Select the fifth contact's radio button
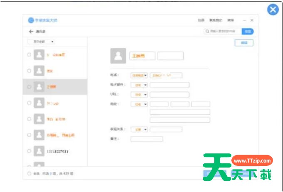The height and width of the screenshot is (192, 283). point(29,119)
